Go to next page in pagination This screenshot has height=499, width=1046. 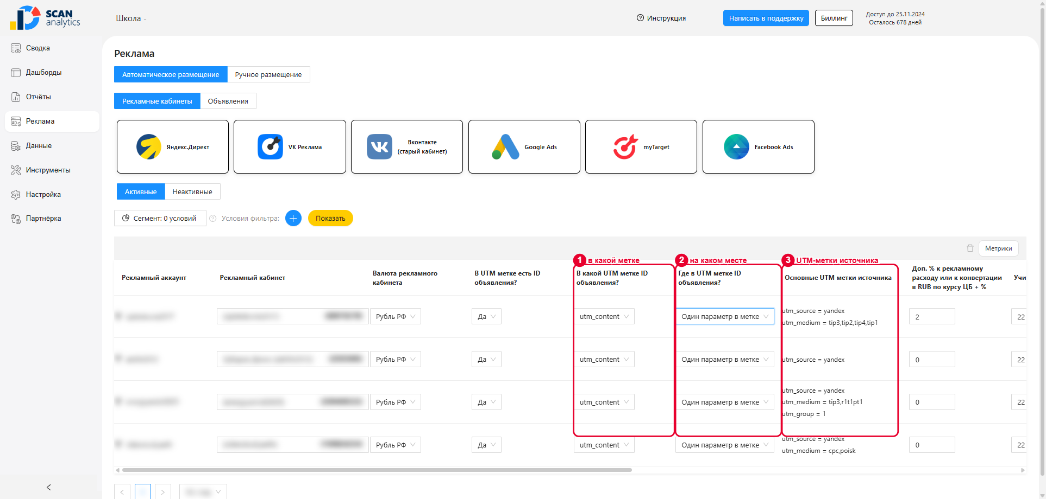(163, 492)
